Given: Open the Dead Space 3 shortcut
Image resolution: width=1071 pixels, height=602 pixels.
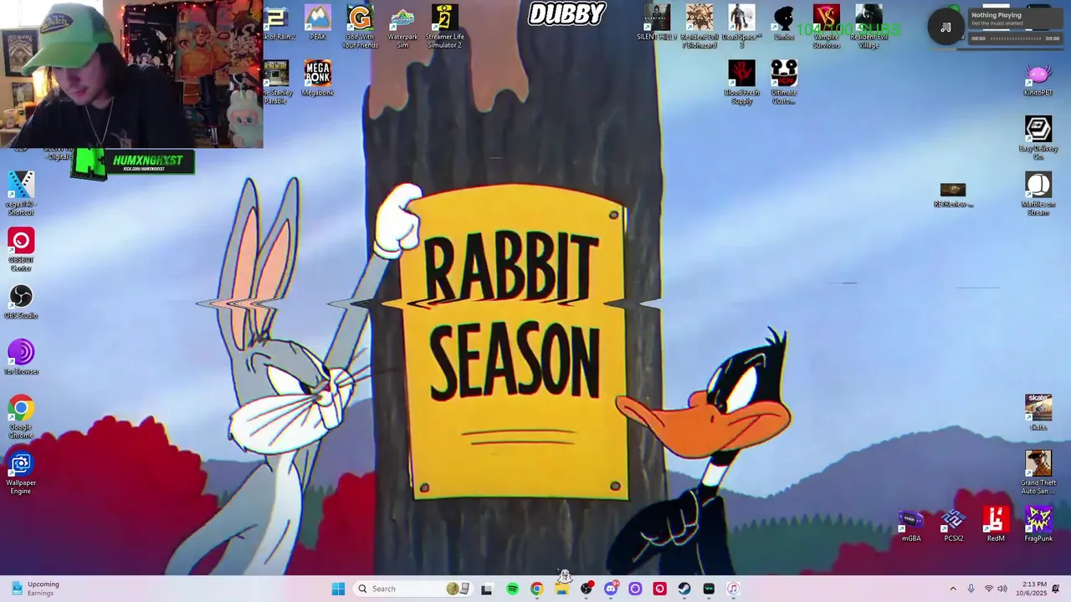Looking at the screenshot, I should point(741,27).
